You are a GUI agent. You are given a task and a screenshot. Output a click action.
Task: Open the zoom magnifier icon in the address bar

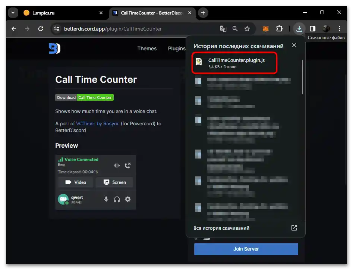click(235, 29)
